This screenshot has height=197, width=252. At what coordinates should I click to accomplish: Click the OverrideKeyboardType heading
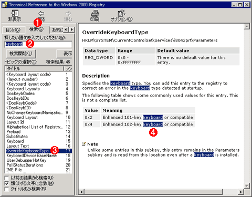point(115,32)
